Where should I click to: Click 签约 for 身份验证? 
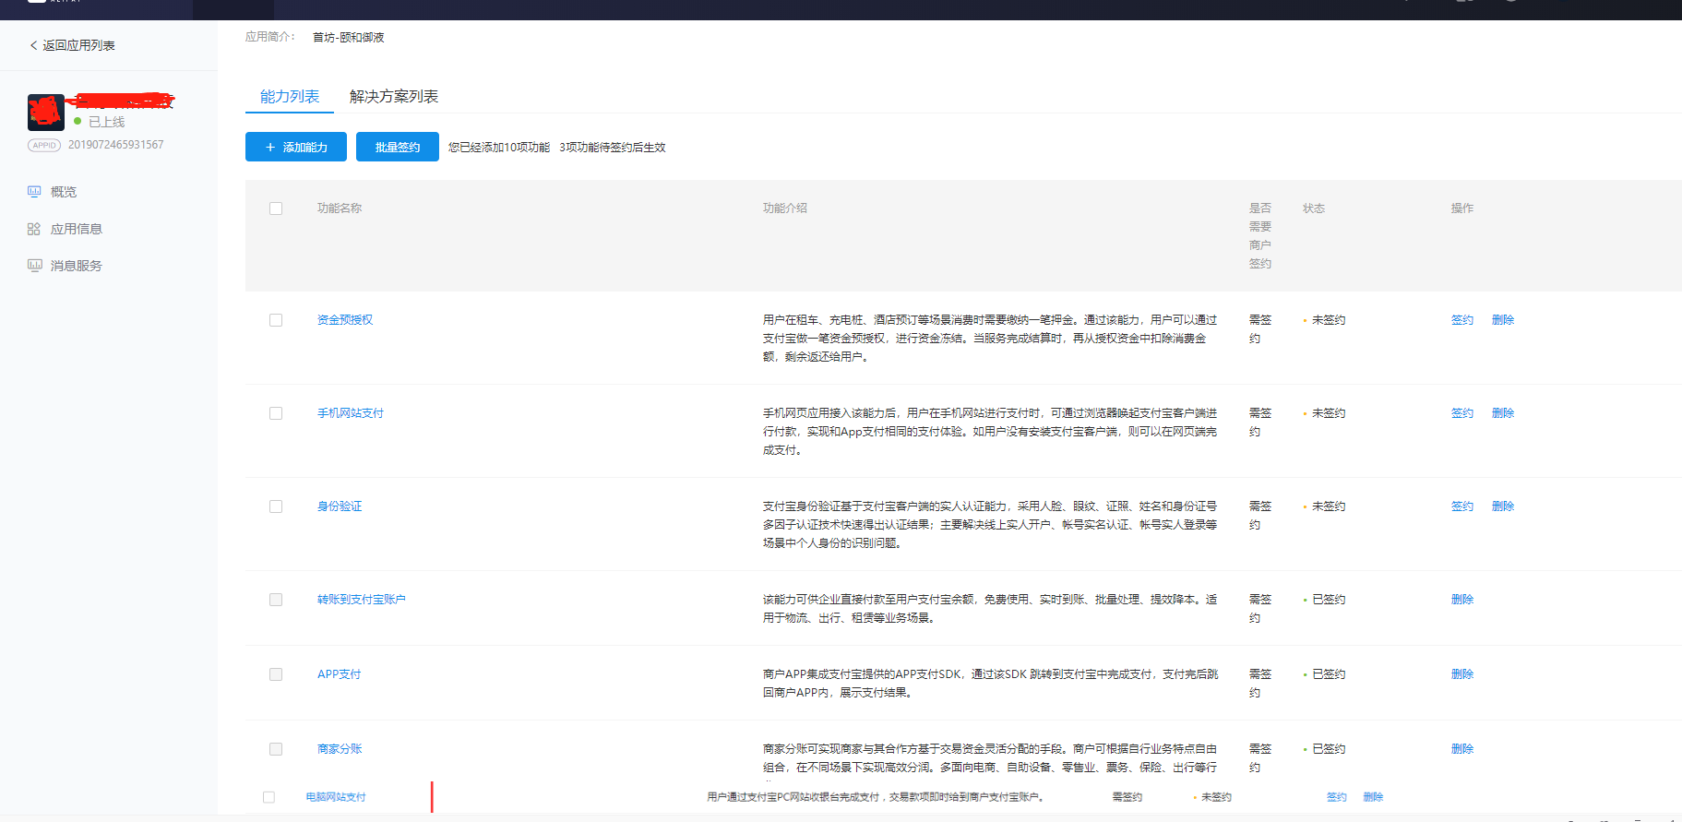(x=1462, y=506)
